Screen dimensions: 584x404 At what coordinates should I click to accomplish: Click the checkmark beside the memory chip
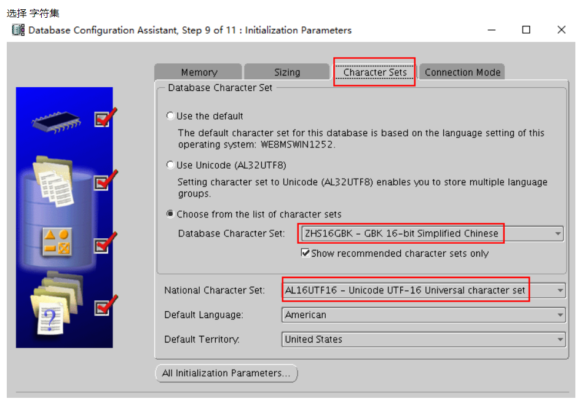pos(105,117)
